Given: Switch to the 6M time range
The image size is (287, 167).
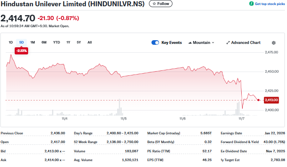Looking at the screenshot, I should click(44, 42).
